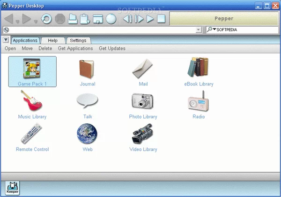This screenshot has height=197, width=281.
Task: Expand the tab list triangle button
Action: tap(6, 40)
